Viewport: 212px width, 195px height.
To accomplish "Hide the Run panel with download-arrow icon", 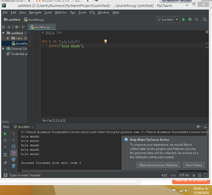I will point(205,127).
